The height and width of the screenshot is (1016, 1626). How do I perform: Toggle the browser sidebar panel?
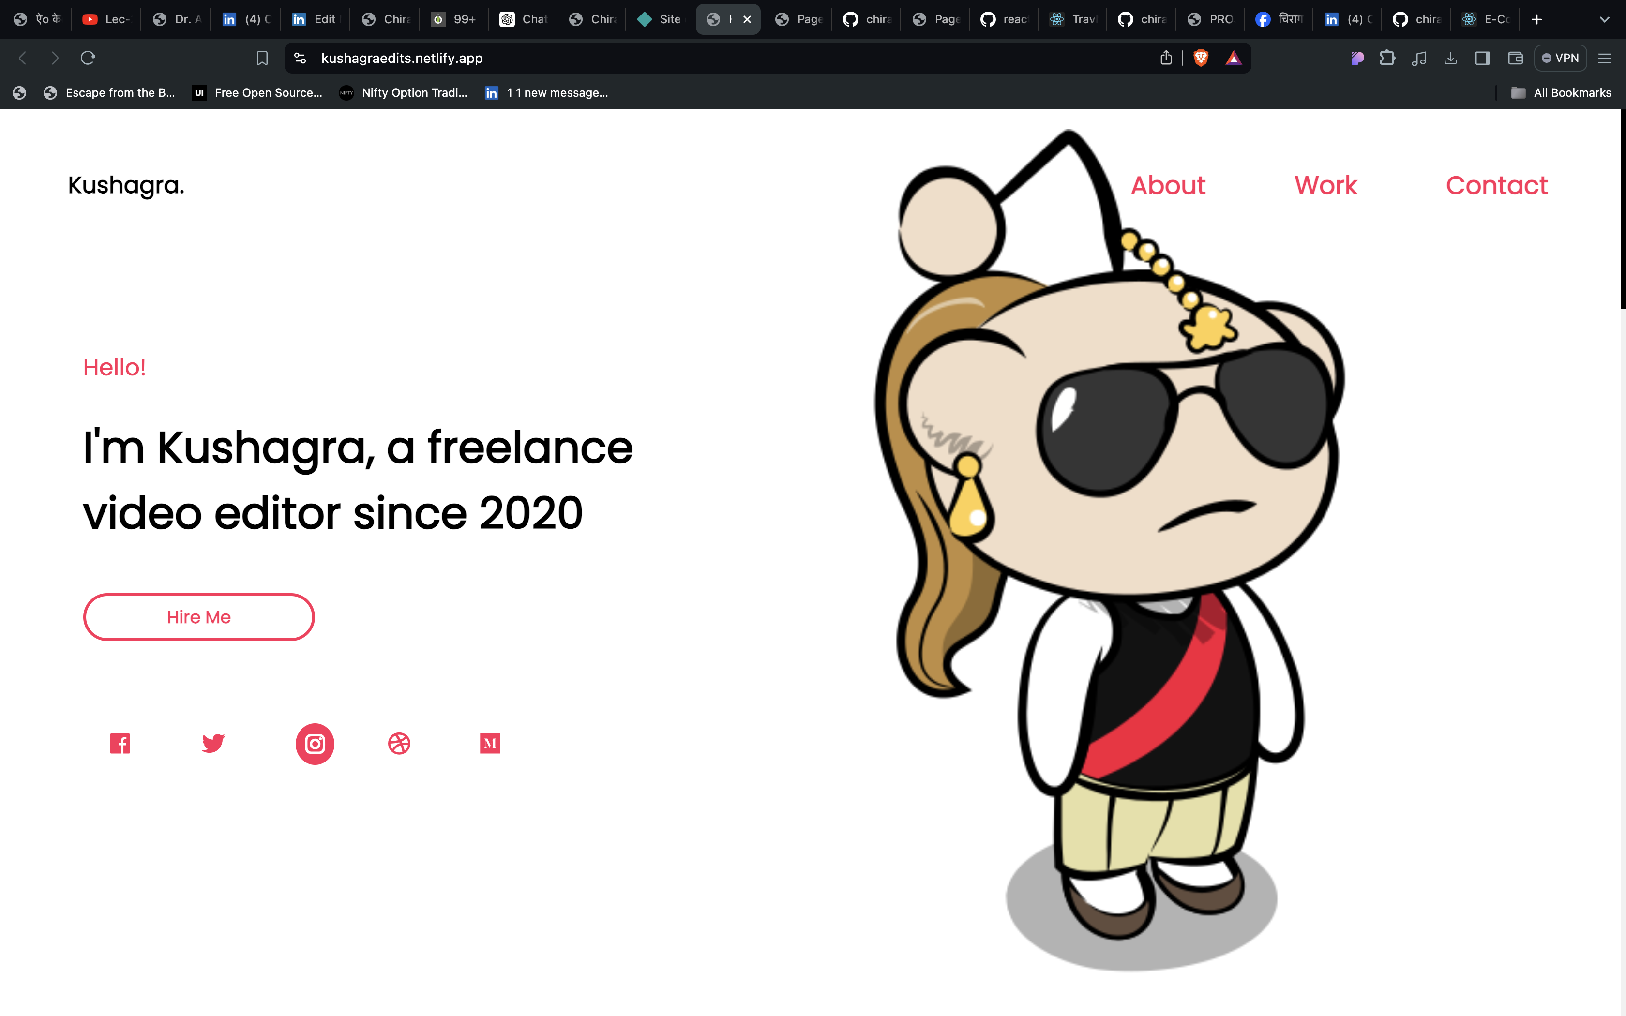(1482, 58)
